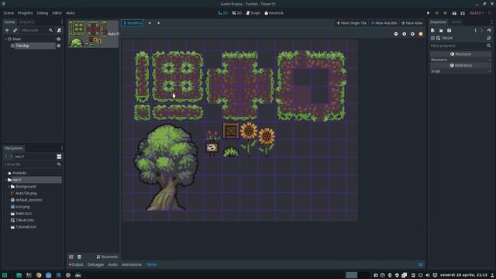Go to previous object in Inspector history
The image size is (496, 279).
click(x=475, y=30)
